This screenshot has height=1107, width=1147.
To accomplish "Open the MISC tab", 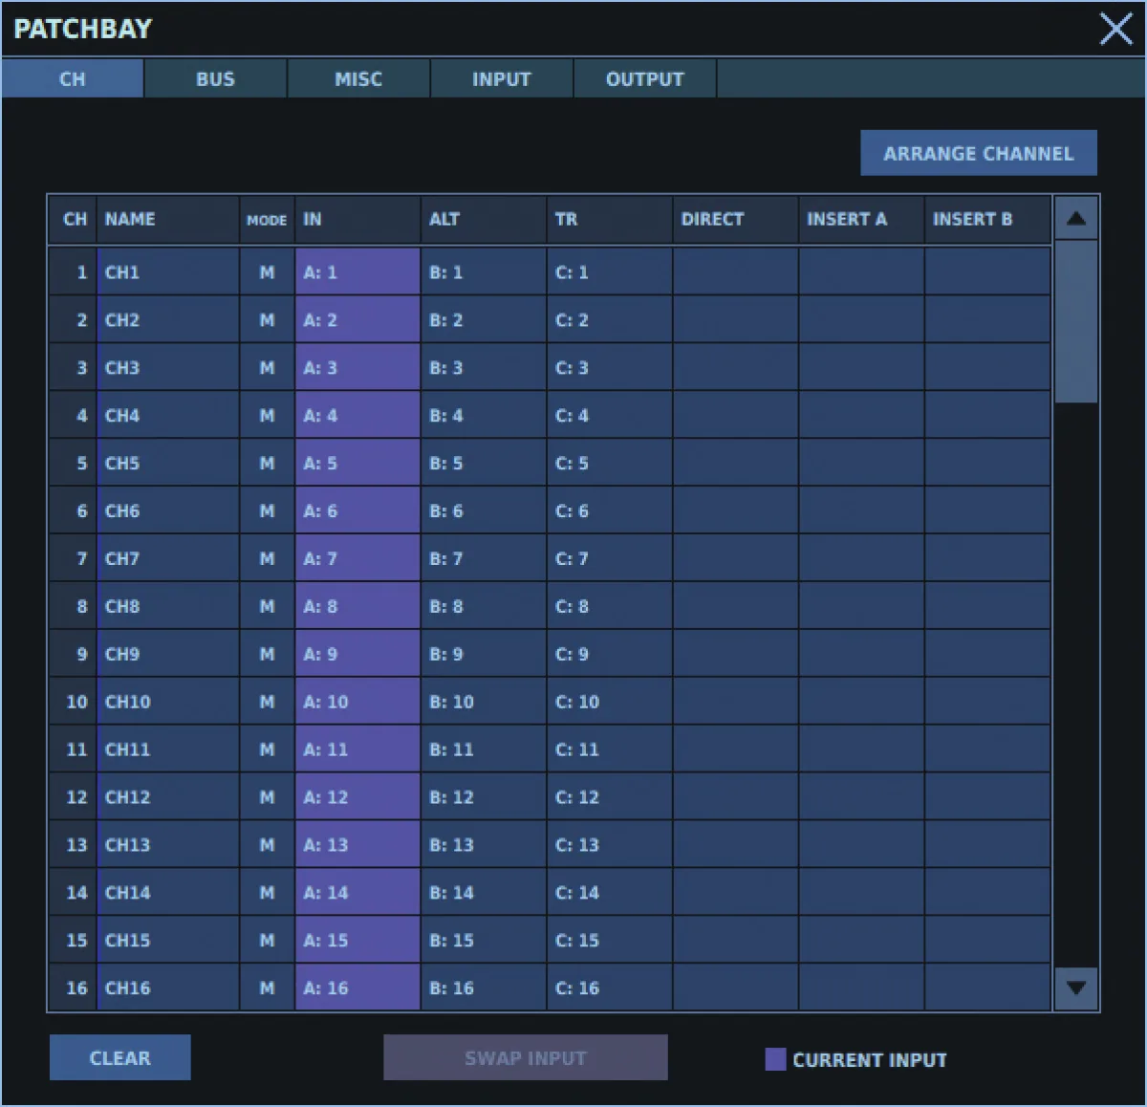I will coord(358,79).
